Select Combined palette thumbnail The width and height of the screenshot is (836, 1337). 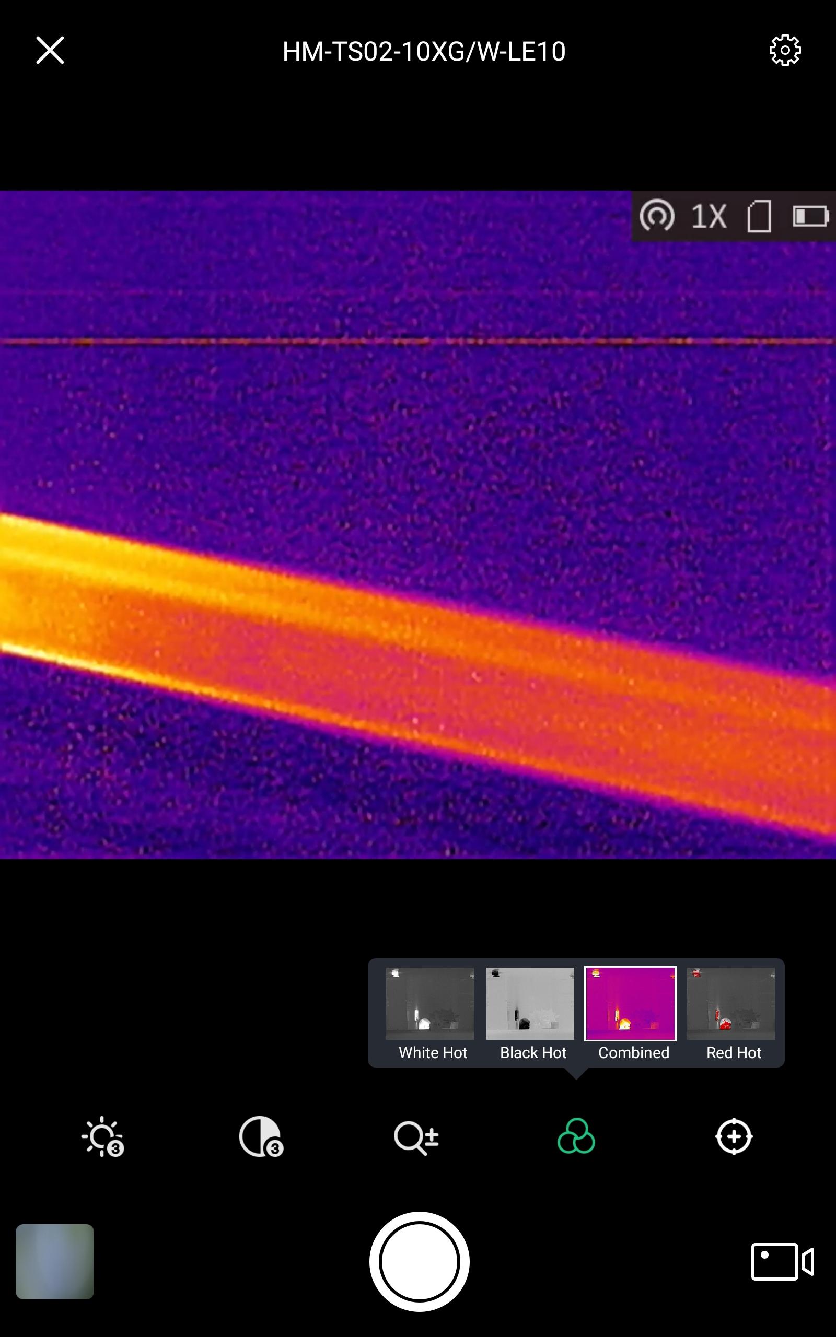630,1003
